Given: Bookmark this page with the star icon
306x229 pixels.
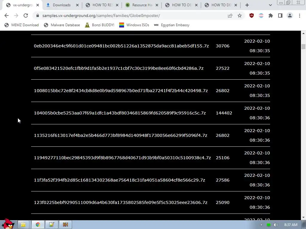Looking at the screenshot, I should click(240, 16).
